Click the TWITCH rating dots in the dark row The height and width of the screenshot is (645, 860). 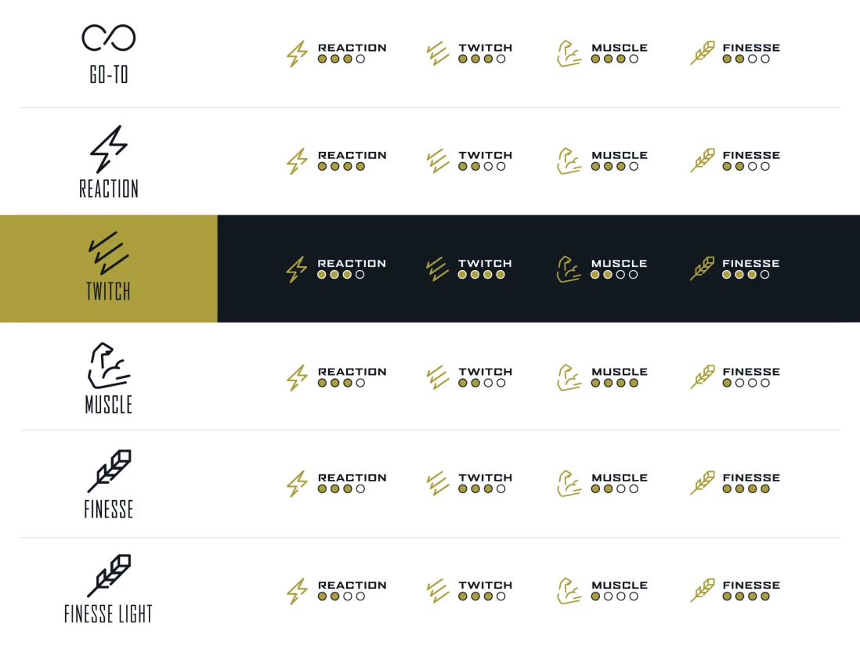(x=482, y=275)
